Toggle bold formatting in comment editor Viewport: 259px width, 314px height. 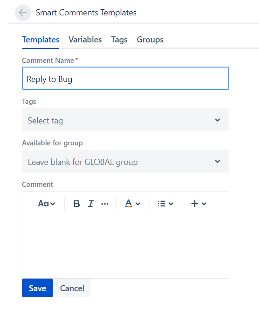point(76,204)
